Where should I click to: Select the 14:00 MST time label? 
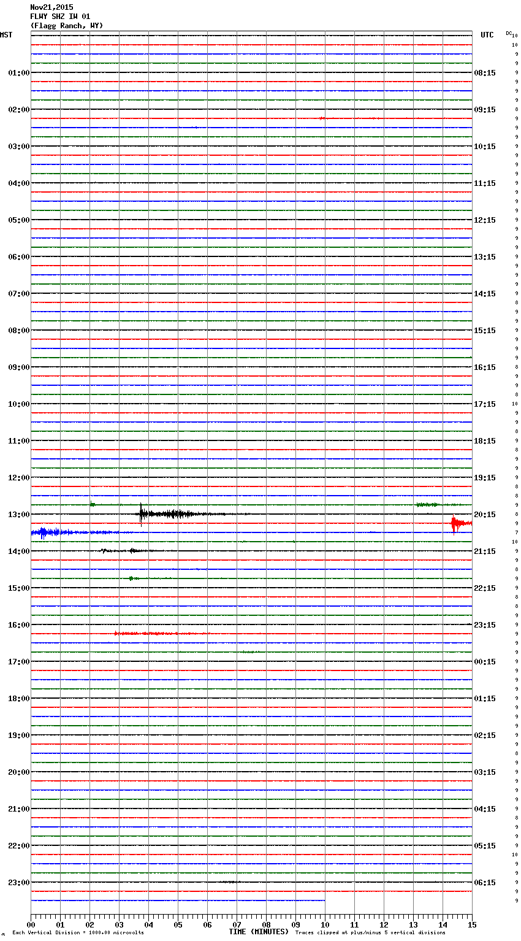click(18, 551)
